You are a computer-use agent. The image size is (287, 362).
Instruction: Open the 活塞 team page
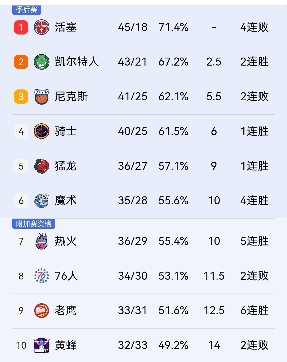point(66,27)
